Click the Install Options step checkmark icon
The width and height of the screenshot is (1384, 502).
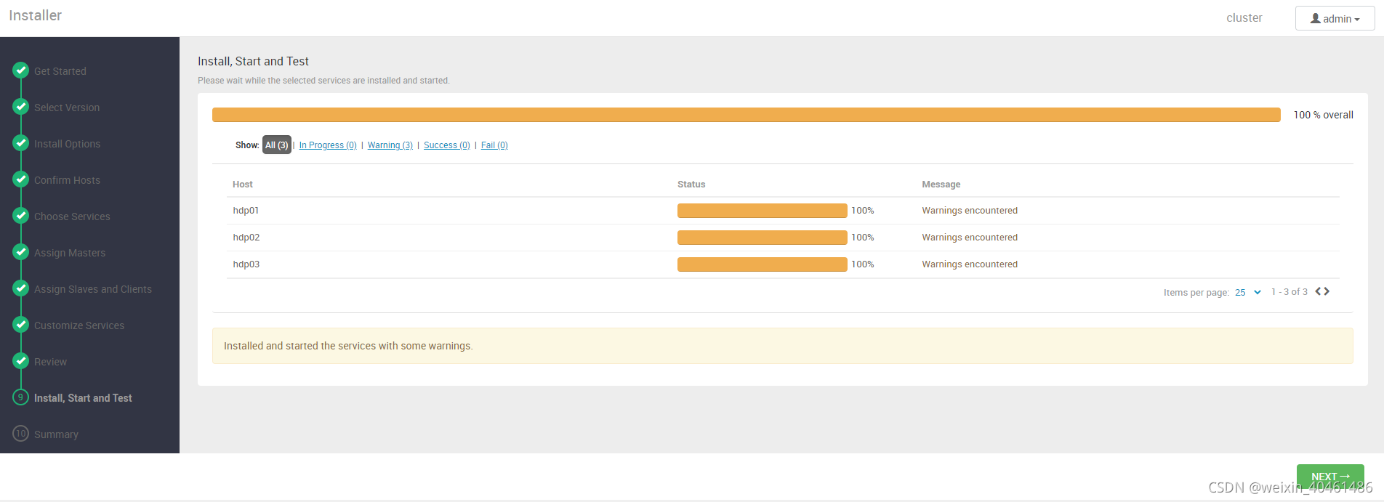(x=21, y=143)
